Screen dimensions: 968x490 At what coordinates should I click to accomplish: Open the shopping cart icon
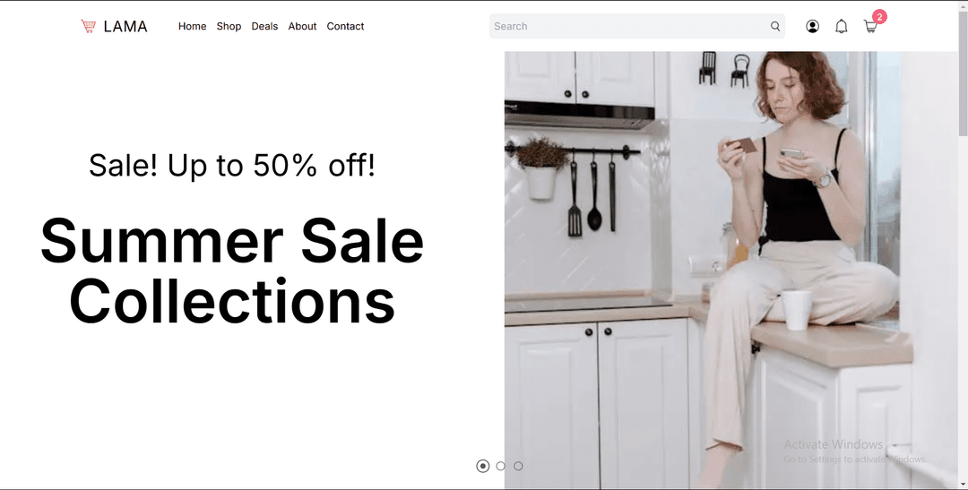(869, 27)
